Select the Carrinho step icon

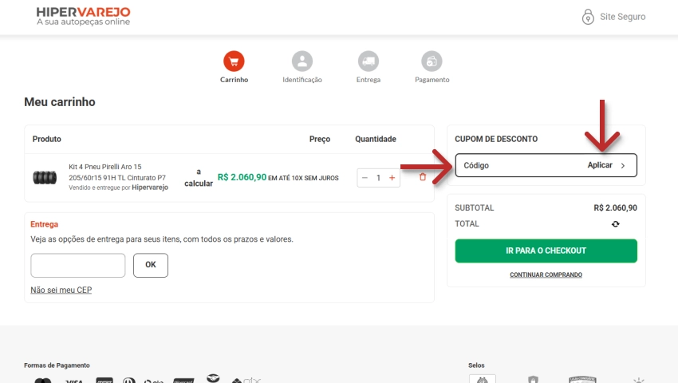pyautogui.click(x=234, y=61)
